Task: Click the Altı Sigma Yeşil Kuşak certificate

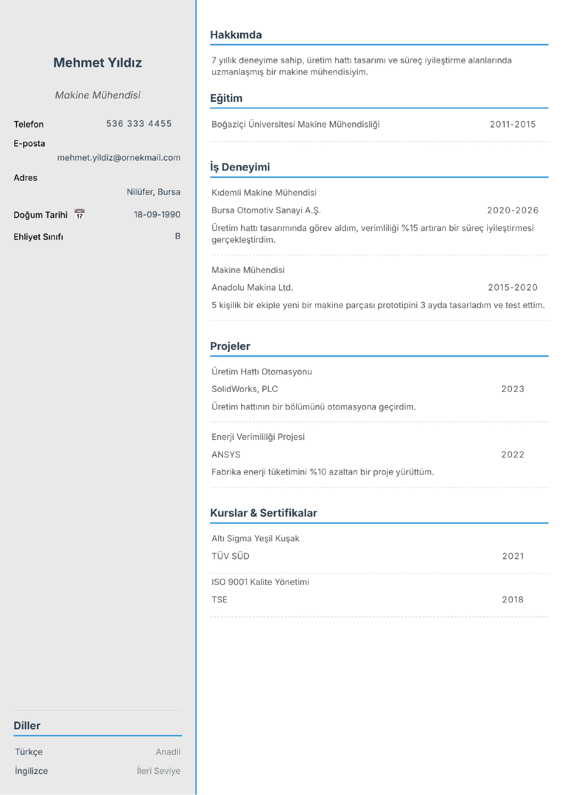Action: point(255,538)
